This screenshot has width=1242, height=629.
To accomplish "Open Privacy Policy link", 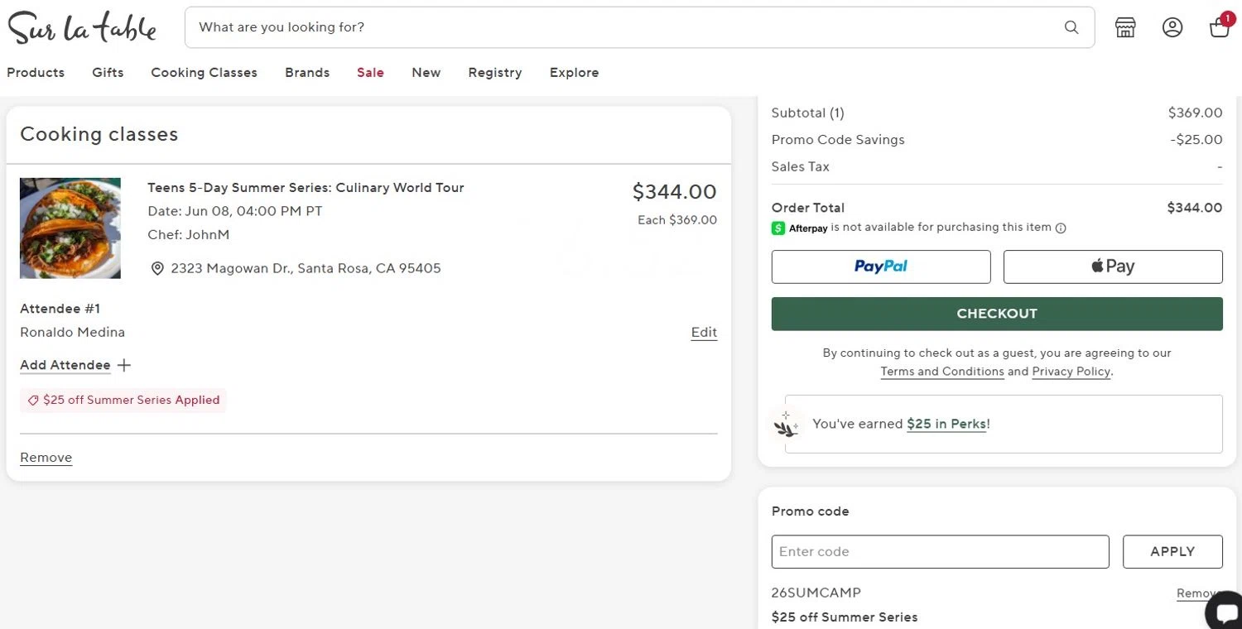I will coord(1071,372).
